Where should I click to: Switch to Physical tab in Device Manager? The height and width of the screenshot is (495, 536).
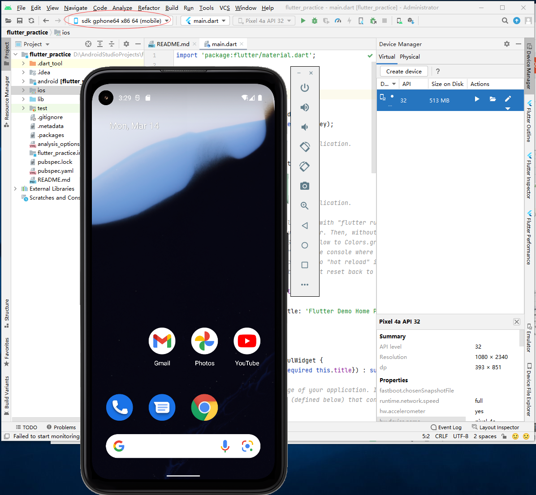pos(410,57)
